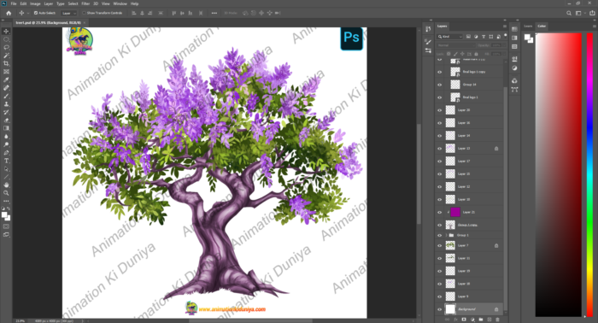Screen dimensions: 598x323
Task: Enable the Auto-Select checkbox
Action: tap(36, 13)
